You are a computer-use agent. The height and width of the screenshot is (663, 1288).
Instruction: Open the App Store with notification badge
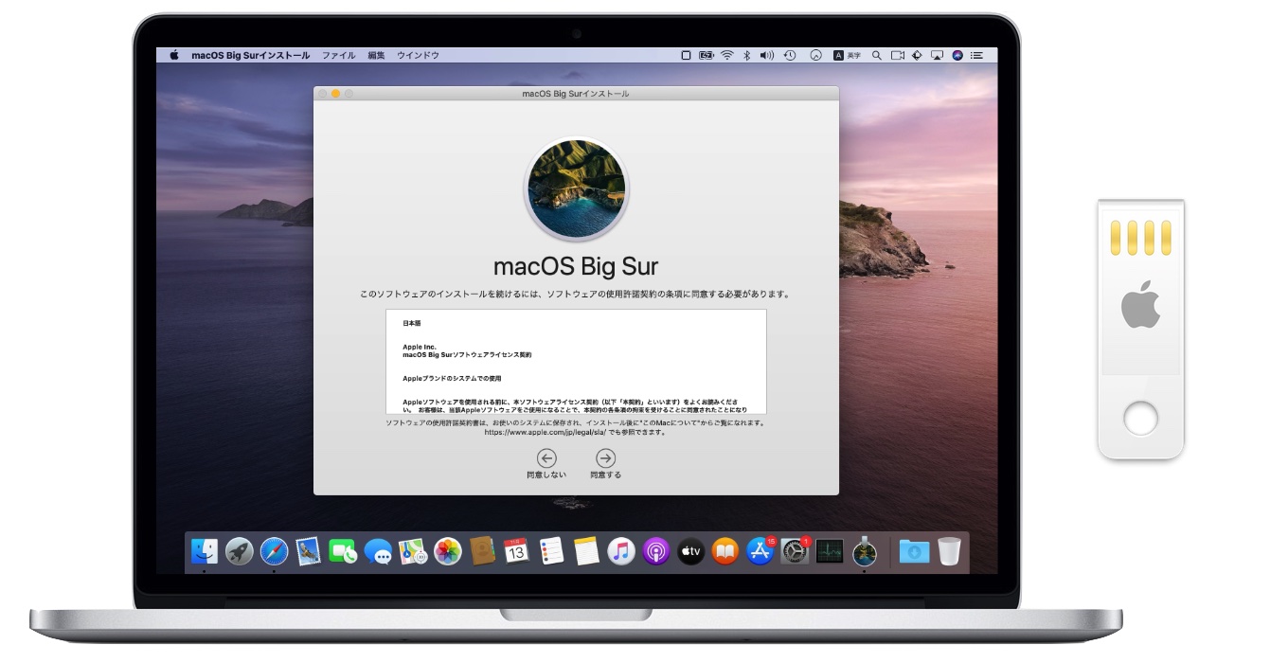[761, 549]
